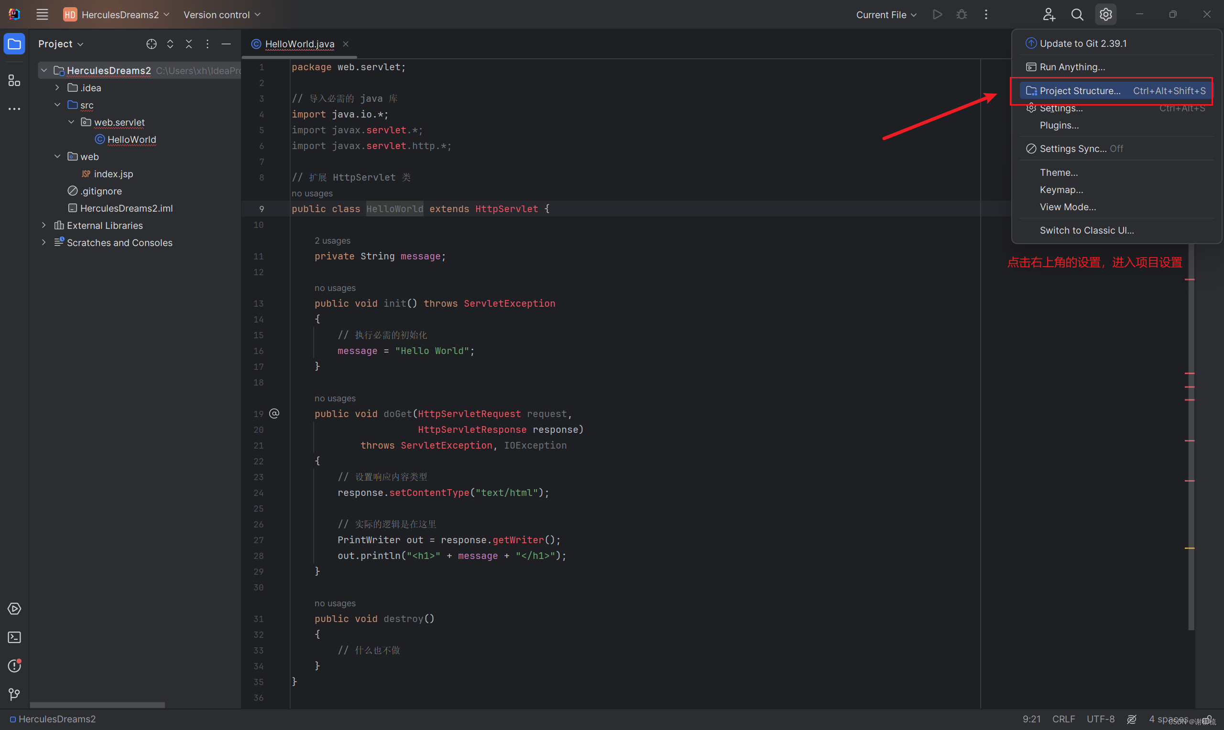This screenshot has height=730, width=1224.
Task: Open the Structure tool window icon
Action: click(x=14, y=80)
